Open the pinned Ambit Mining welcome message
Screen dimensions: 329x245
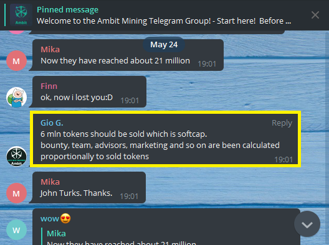(x=164, y=16)
